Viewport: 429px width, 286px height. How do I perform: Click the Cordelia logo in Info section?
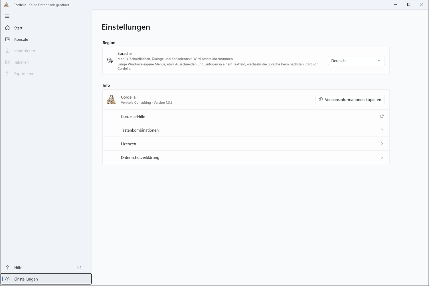tap(111, 99)
